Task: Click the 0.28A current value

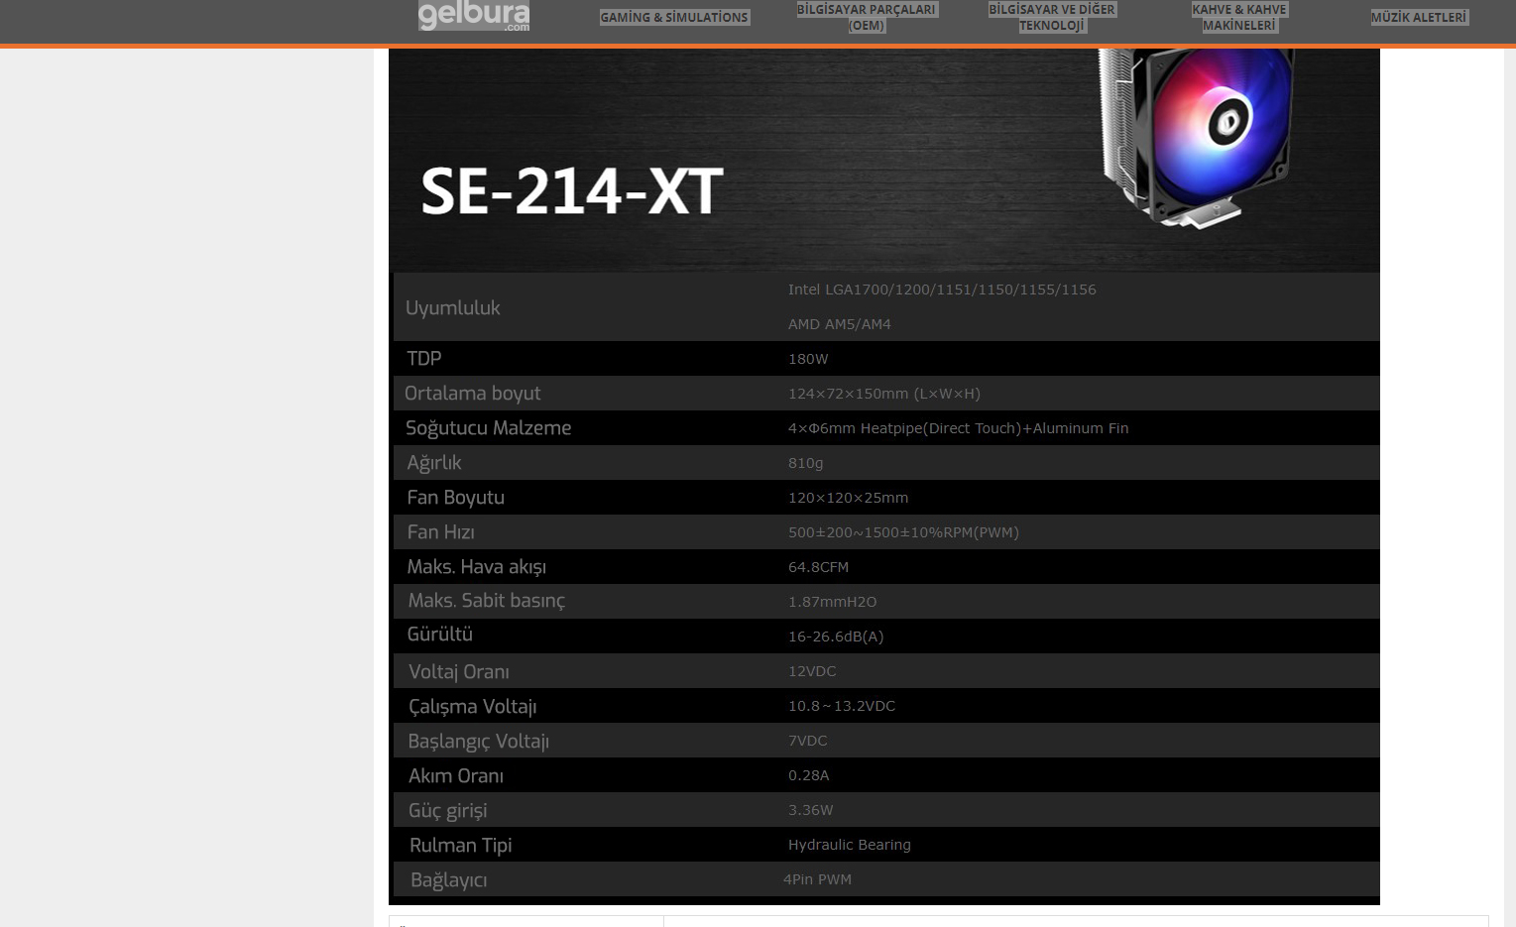Action: pos(809,775)
